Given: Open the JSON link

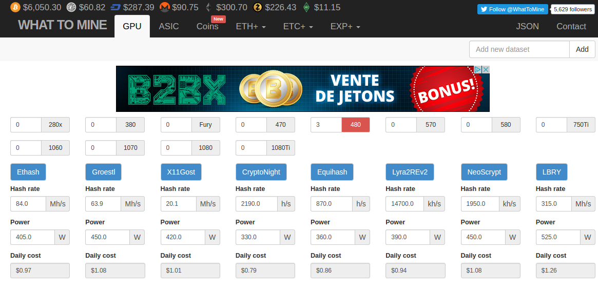Looking at the screenshot, I should coord(528,26).
